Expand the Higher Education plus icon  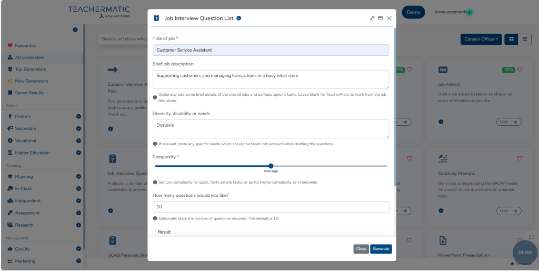[78, 153]
